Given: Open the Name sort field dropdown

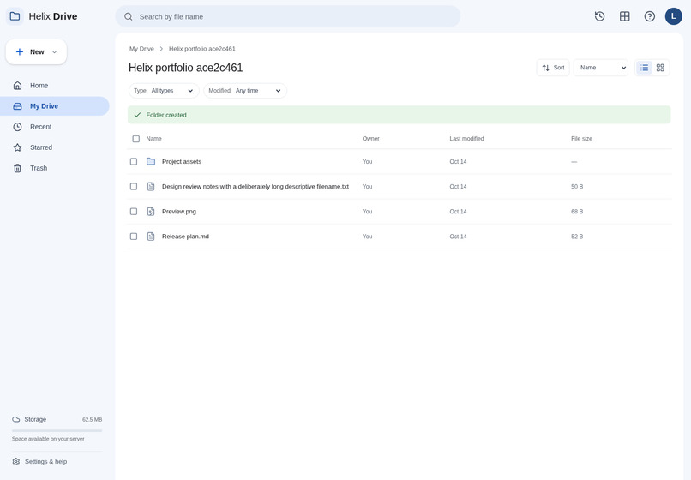Looking at the screenshot, I should 601,68.
